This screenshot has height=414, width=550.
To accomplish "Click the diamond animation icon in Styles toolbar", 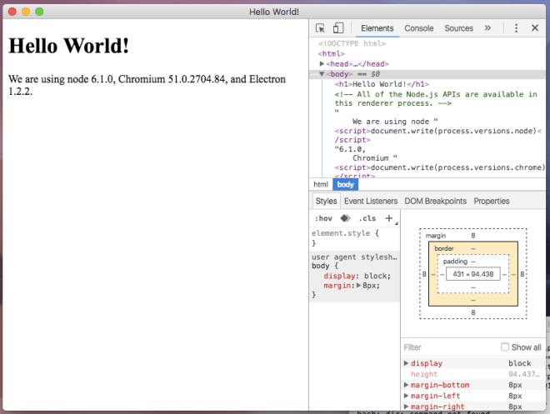I will (x=345, y=218).
